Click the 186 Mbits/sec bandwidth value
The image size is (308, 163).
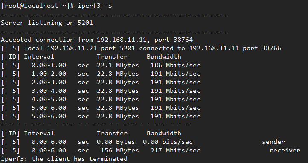[x=175, y=65]
